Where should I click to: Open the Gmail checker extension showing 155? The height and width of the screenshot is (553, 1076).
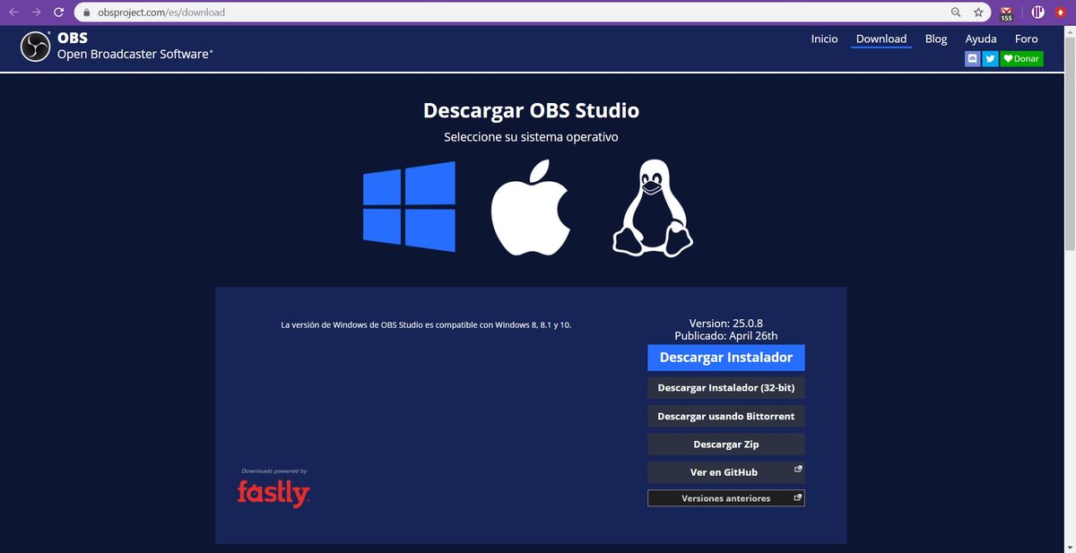[x=1006, y=13]
